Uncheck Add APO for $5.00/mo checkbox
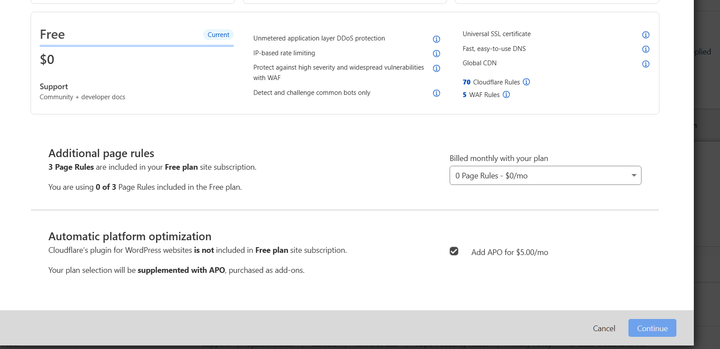The height and width of the screenshot is (349, 720). [x=454, y=251]
